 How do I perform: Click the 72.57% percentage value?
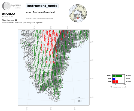(129, 76)
